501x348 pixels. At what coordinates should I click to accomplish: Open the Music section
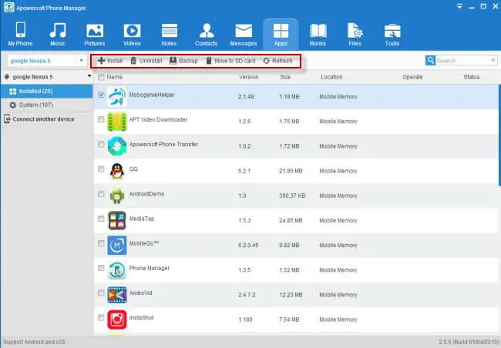tap(58, 34)
